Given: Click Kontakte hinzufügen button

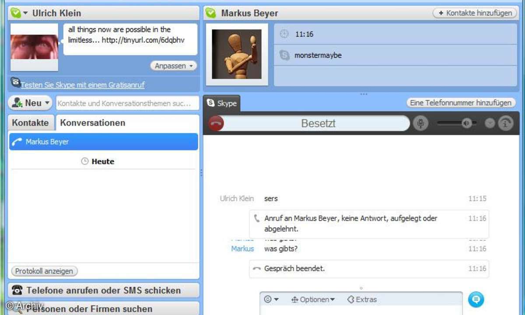Looking at the screenshot, I should coord(475,13).
